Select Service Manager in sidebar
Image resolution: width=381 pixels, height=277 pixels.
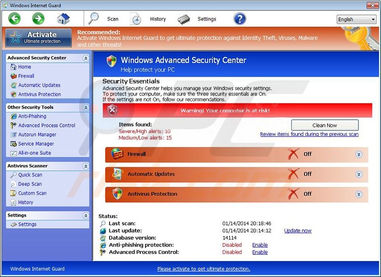tap(36, 144)
